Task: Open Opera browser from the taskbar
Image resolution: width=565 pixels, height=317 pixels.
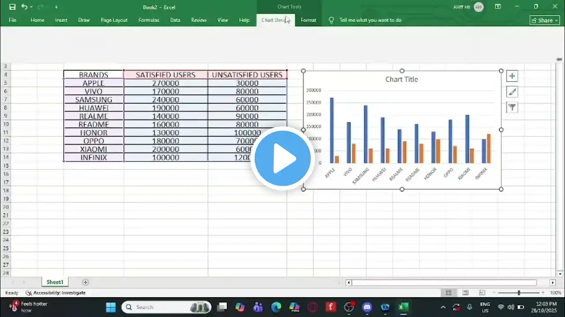Action: pyautogui.click(x=313, y=307)
